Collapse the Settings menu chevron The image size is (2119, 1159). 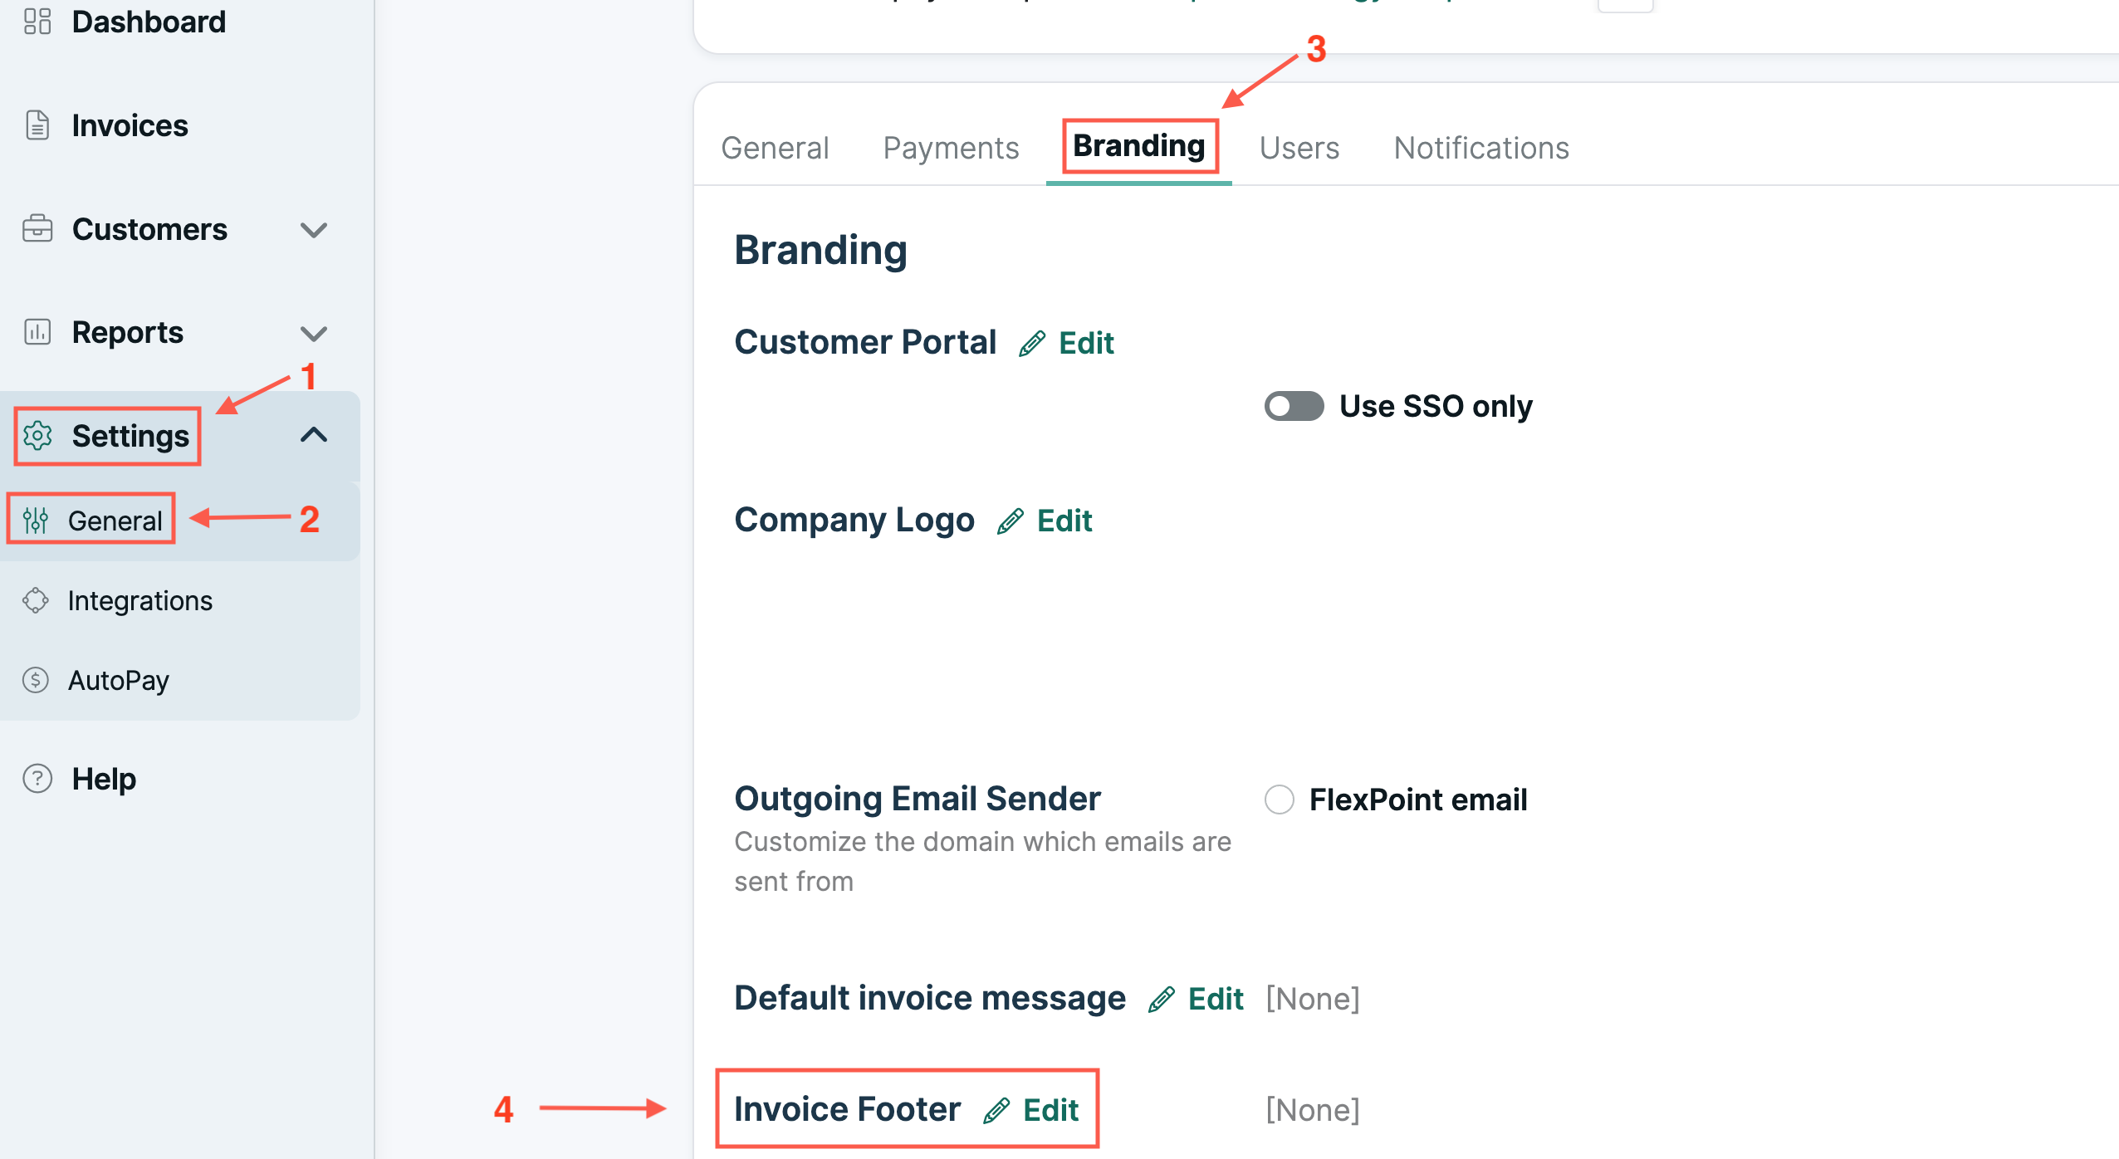click(x=316, y=435)
